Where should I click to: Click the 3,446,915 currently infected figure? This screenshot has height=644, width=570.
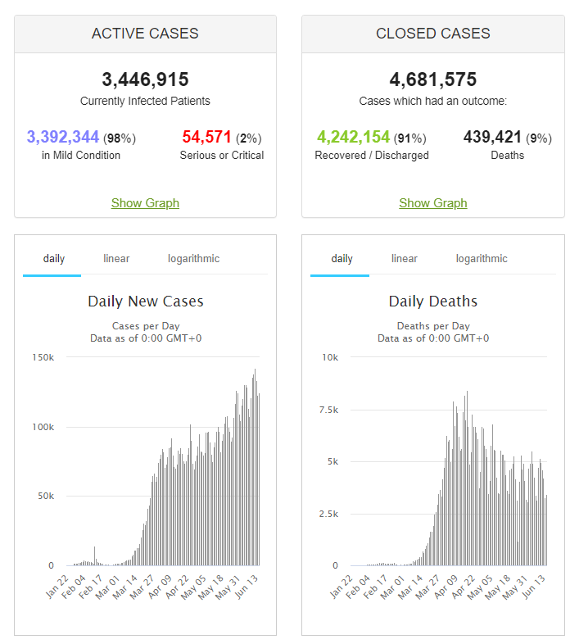145,79
